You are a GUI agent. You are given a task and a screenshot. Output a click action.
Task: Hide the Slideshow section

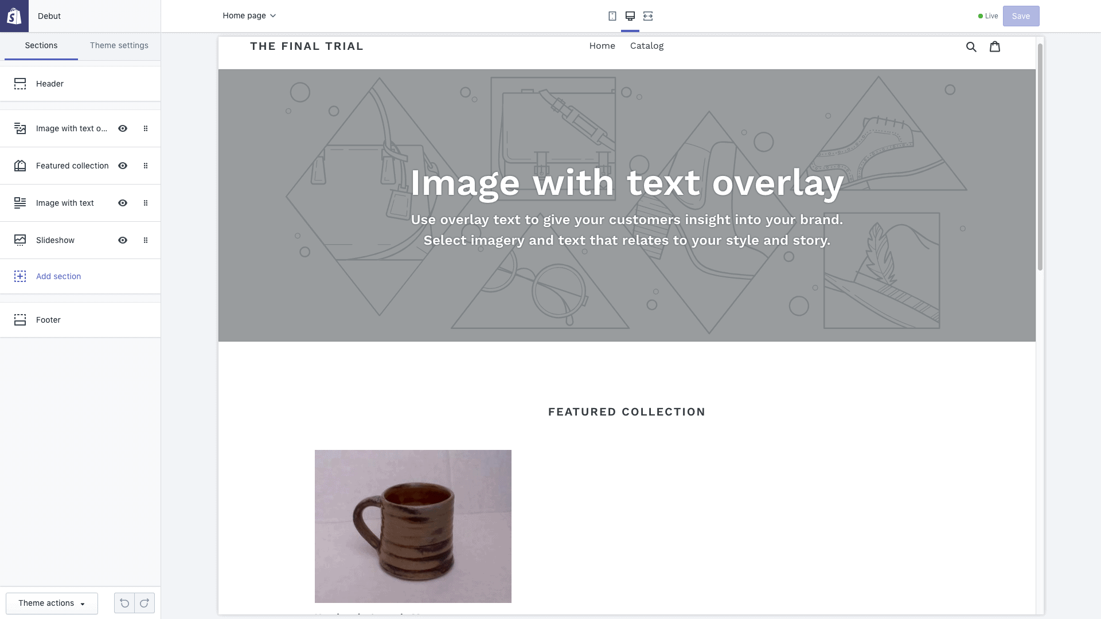click(123, 240)
